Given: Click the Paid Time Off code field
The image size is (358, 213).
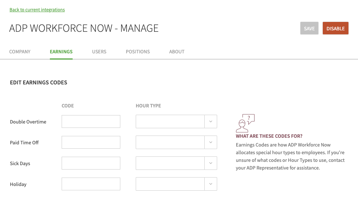Looking at the screenshot, I should [x=91, y=142].
